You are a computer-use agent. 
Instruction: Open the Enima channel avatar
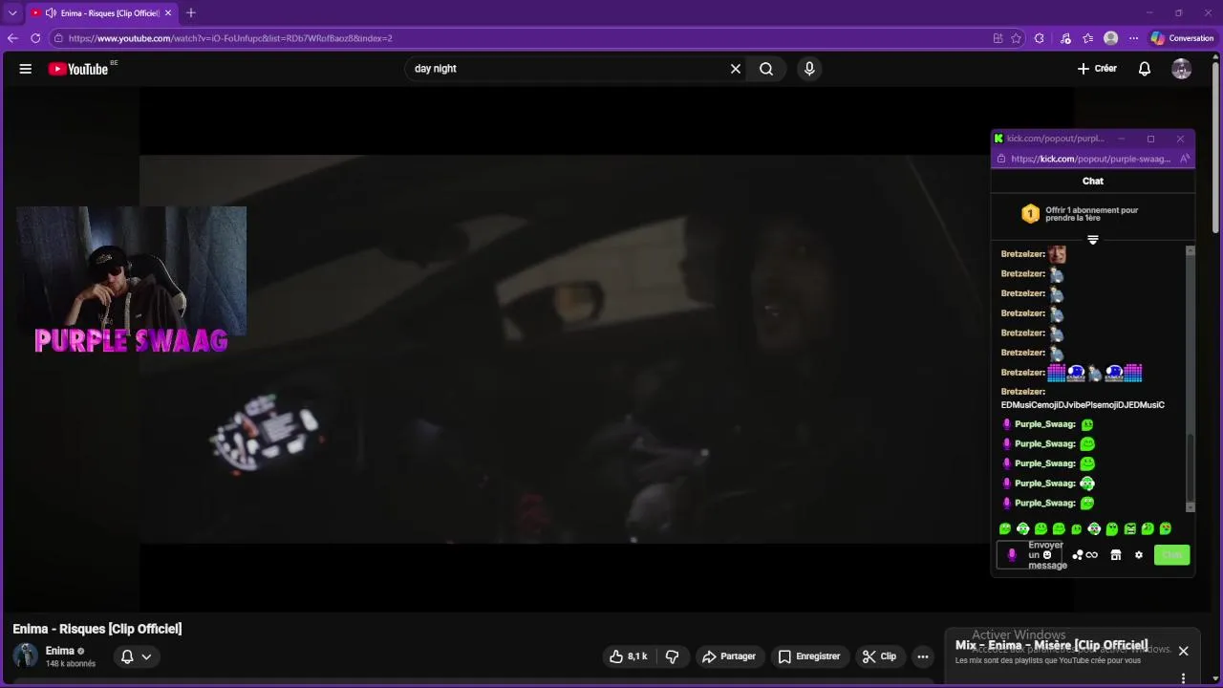pyautogui.click(x=25, y=656)
